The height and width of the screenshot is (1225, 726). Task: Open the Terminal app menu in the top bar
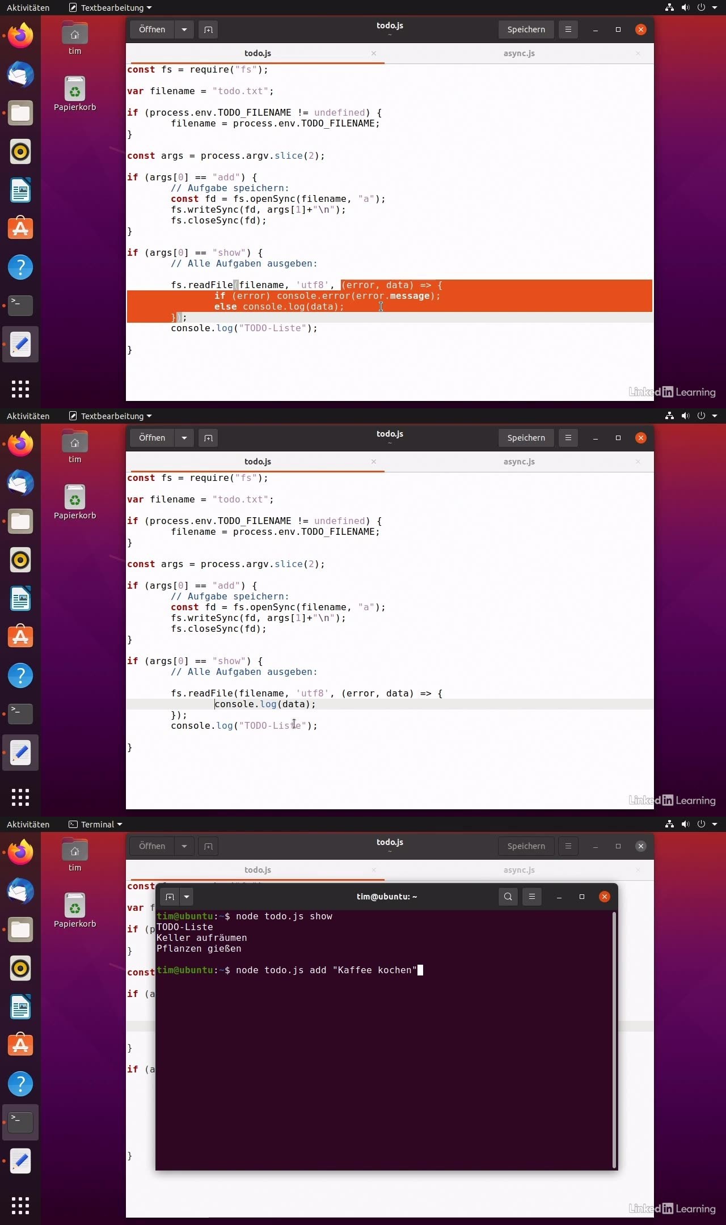95,825
